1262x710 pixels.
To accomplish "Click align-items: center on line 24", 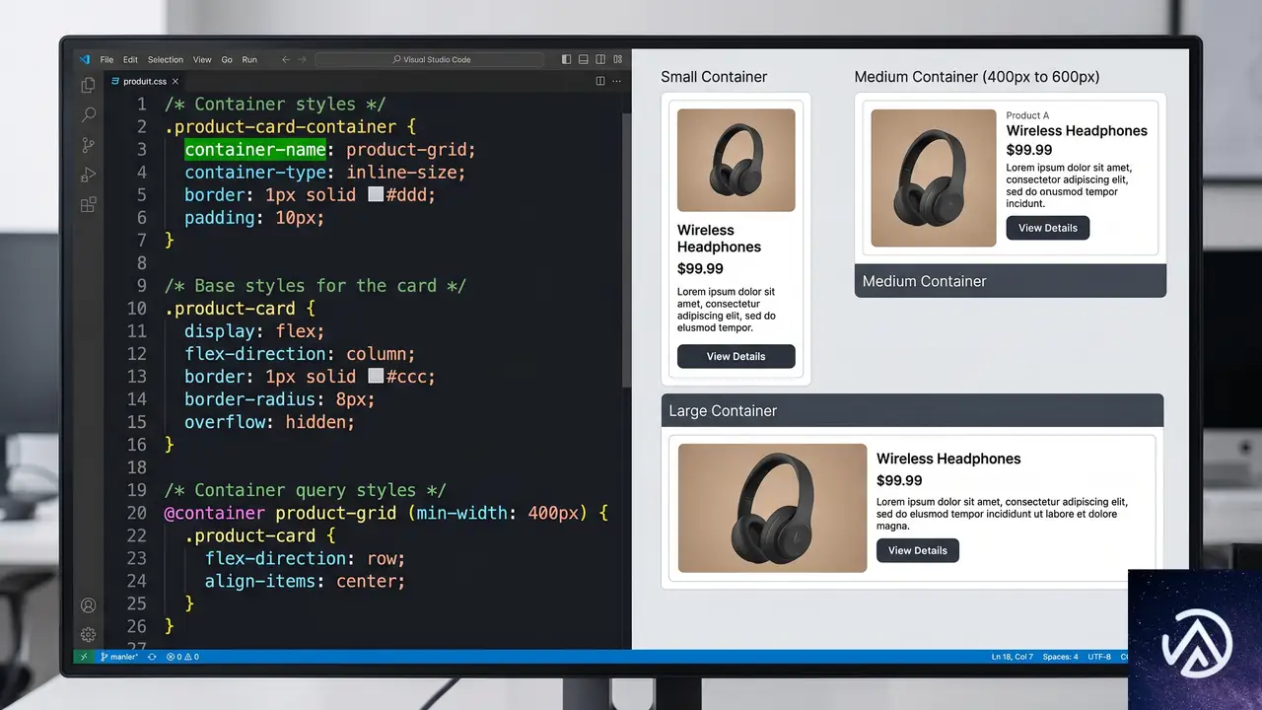I will coord(305,581).
